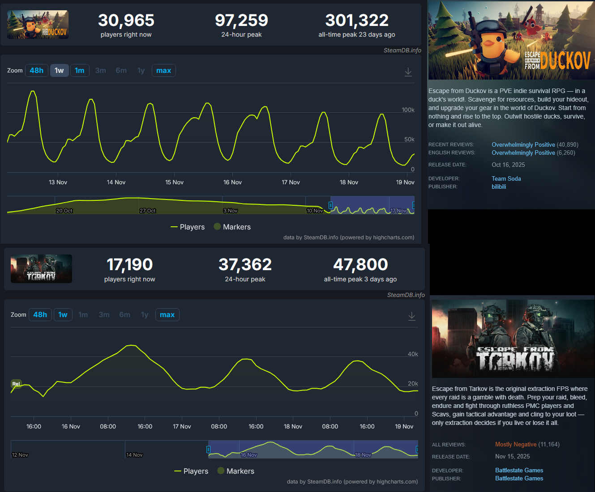Image resolution: width=595 pixels, height=492 pixels.
Task: Select 1y zoom on Tarkov chart
Action: click(145, 315)
